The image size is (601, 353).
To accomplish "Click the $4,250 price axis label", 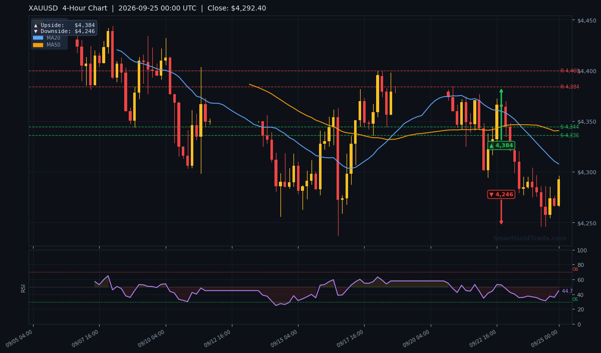I will [x=586, y=223].
